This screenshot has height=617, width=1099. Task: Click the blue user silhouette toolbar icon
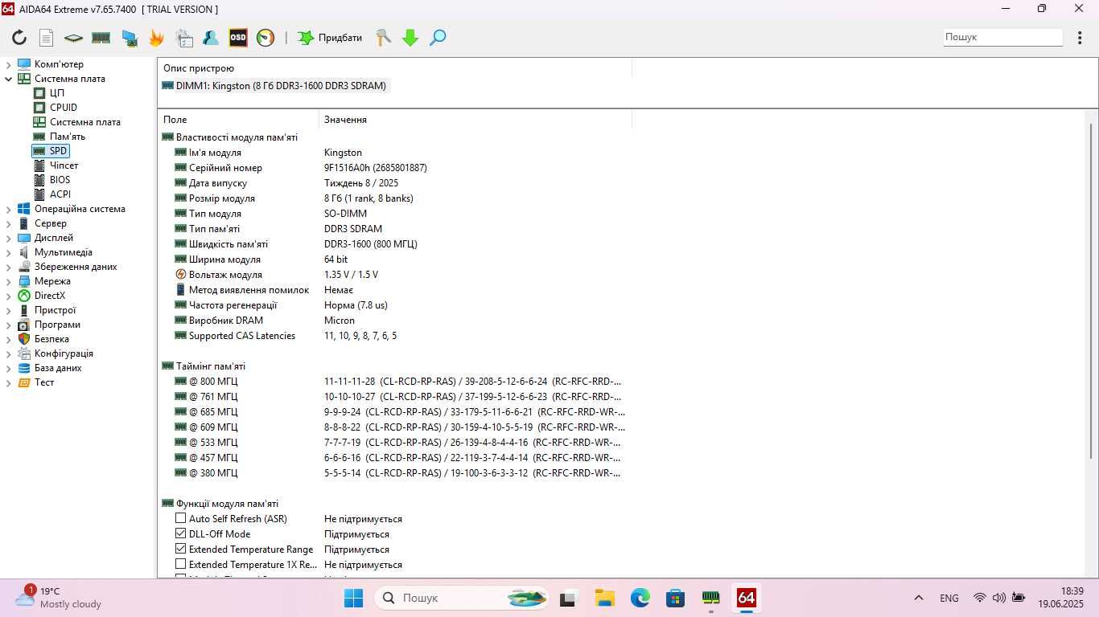tap(211, 38)
